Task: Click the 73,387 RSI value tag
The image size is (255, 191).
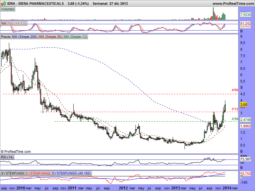Action: pos(245,159)
